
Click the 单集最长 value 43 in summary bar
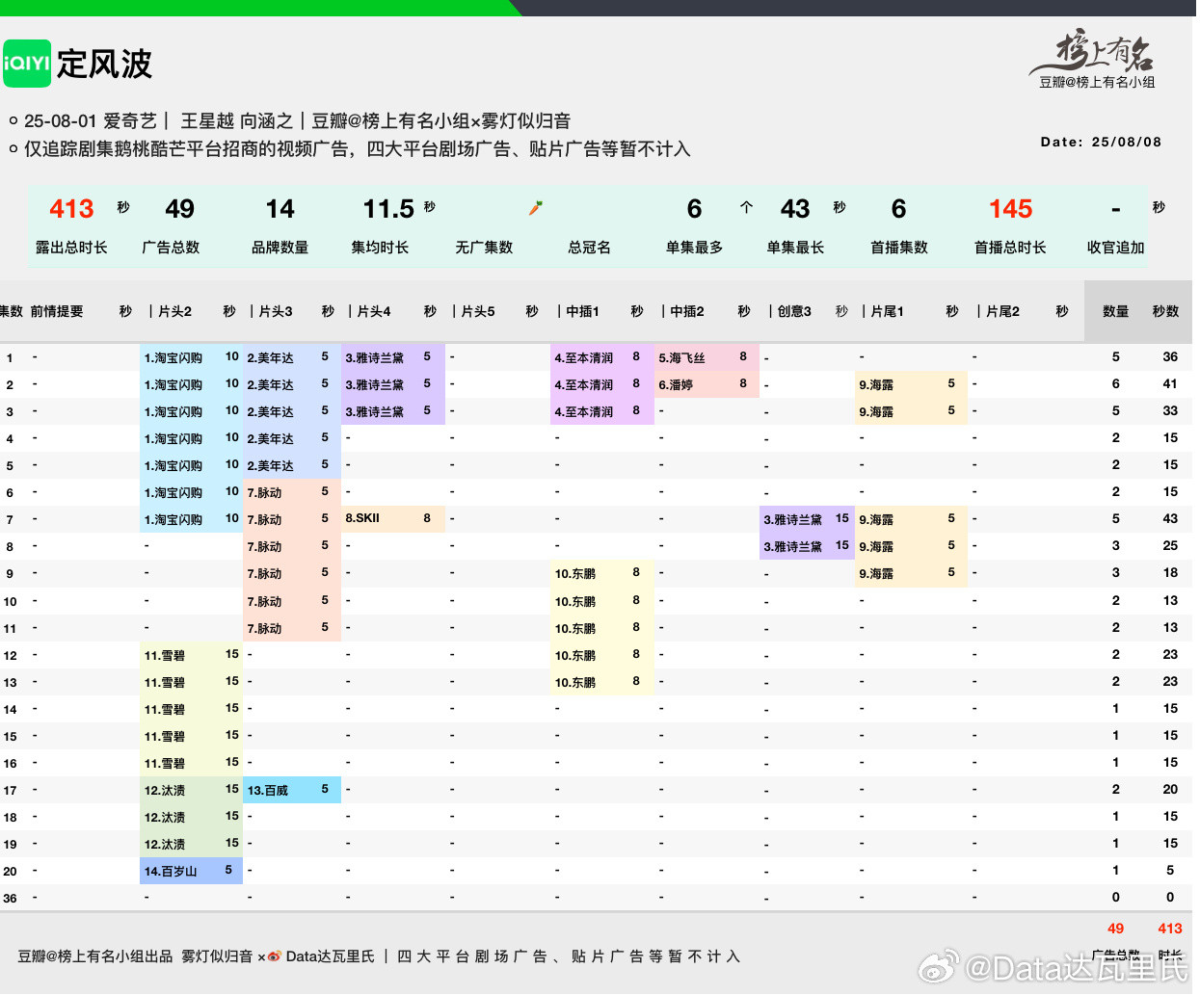[x=795, y=209]
